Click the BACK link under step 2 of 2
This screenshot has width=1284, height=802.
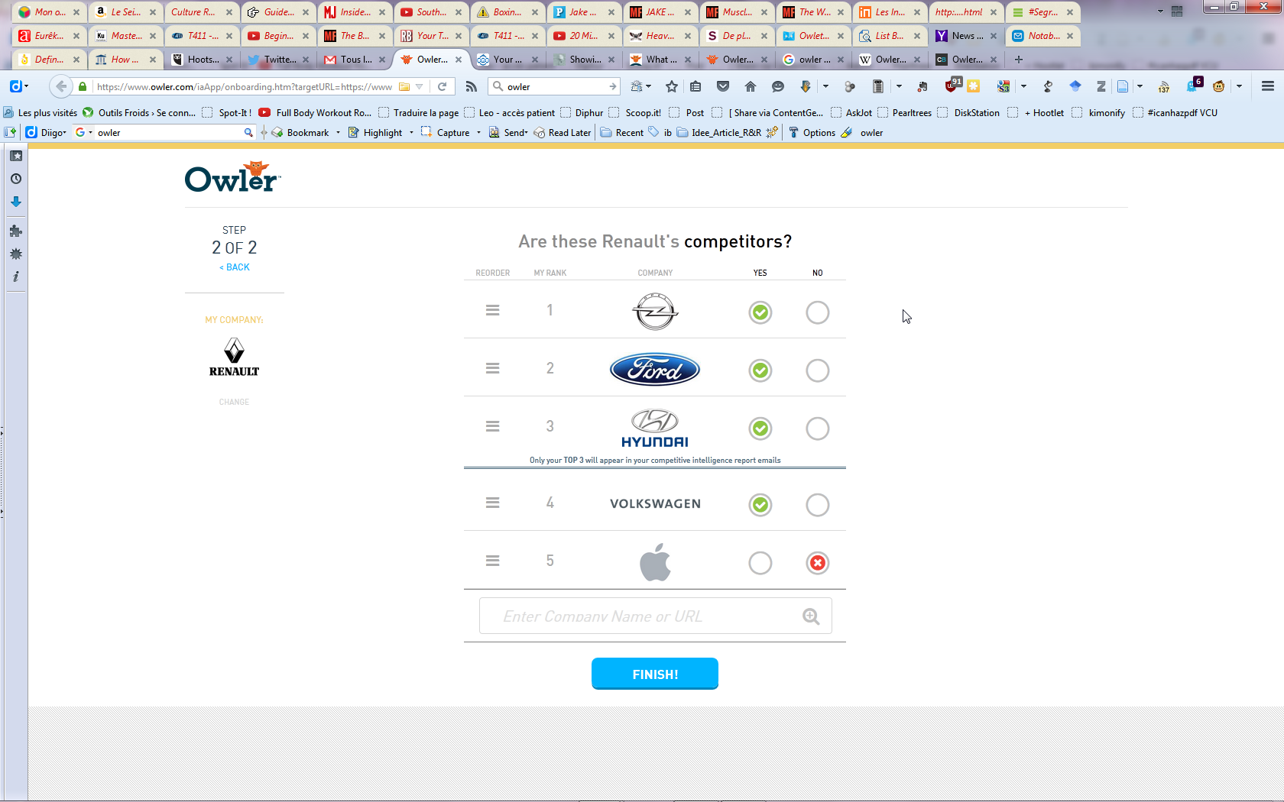[235, 267]
